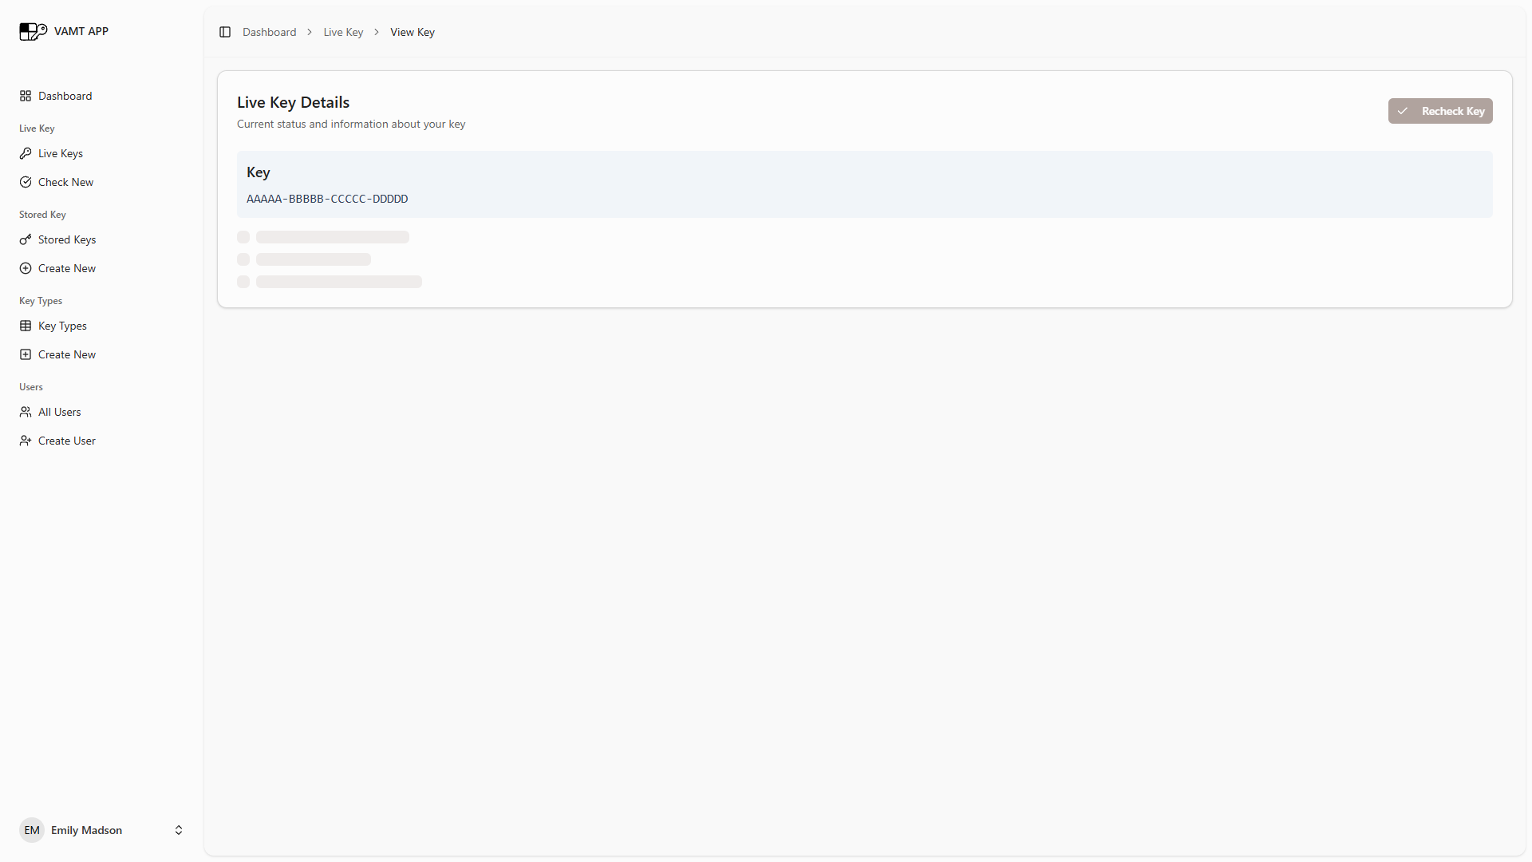Click the Key Types table icon

[26, 326]
